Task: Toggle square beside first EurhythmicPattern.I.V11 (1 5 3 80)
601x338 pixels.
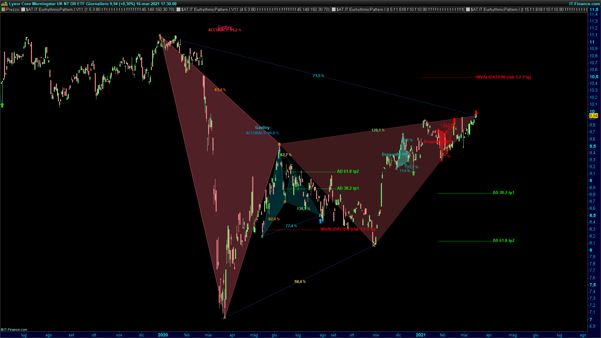Action: pos(23,10)
